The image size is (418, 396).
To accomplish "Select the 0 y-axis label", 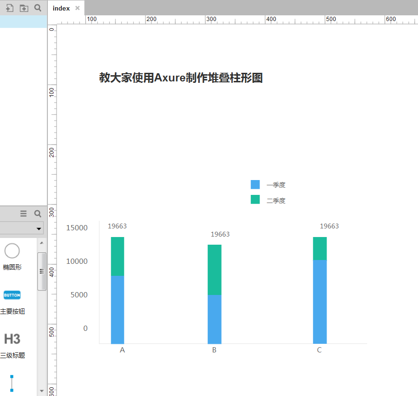I will click(85, 328).
